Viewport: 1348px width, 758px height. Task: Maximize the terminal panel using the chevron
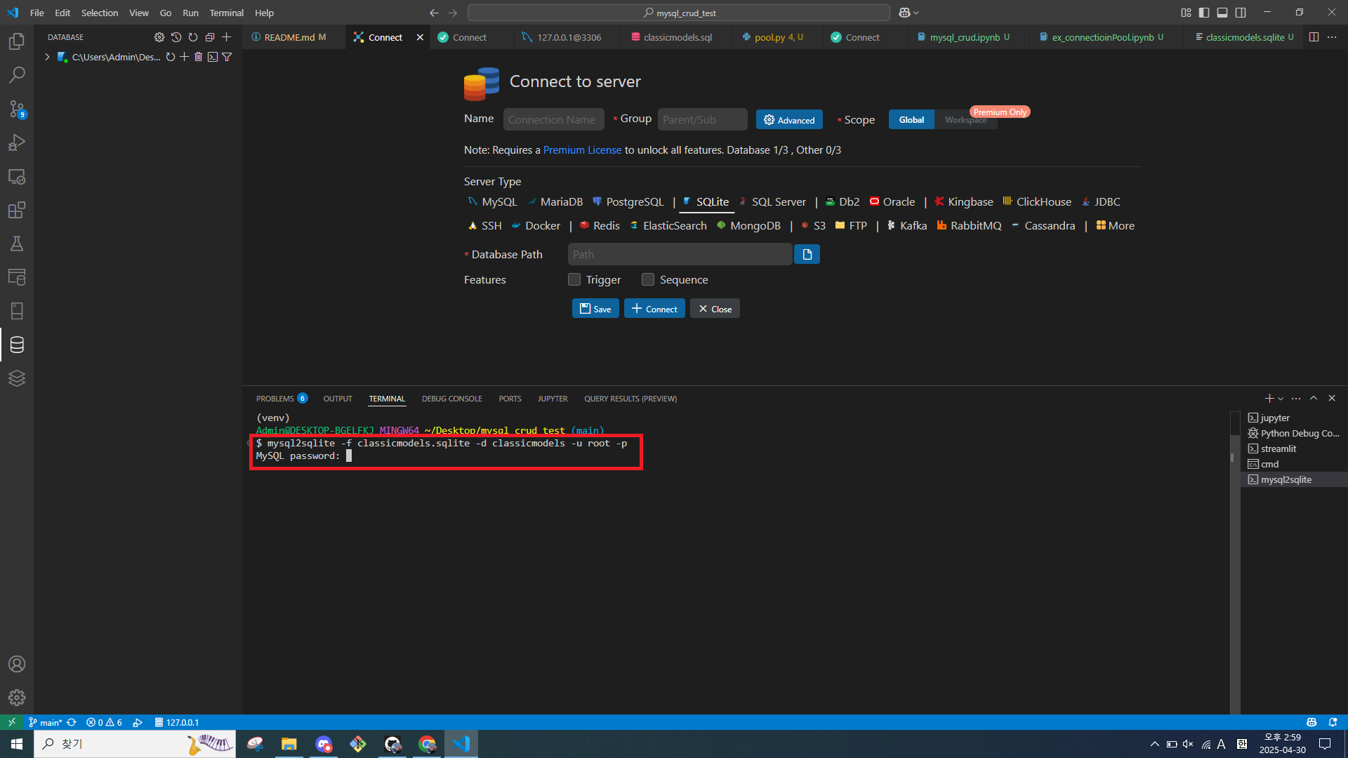coord(1314,398)
